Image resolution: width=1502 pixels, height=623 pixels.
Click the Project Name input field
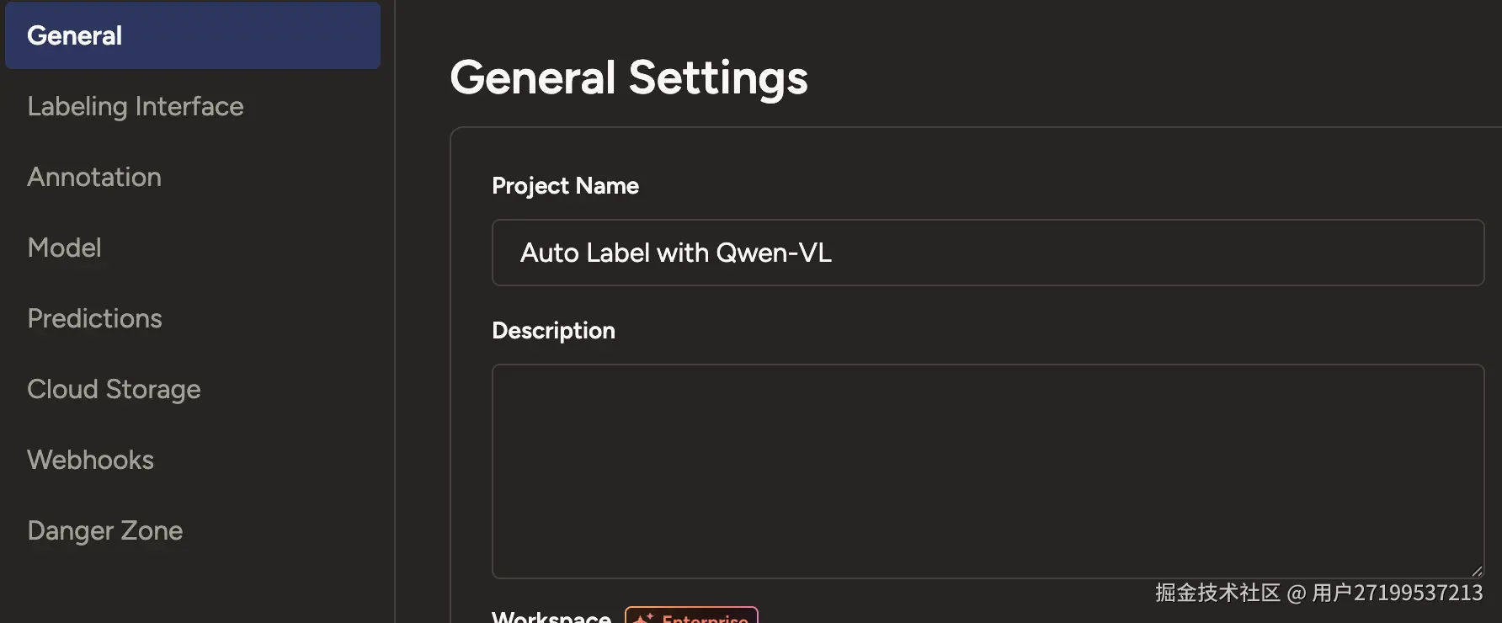point(987,253)
